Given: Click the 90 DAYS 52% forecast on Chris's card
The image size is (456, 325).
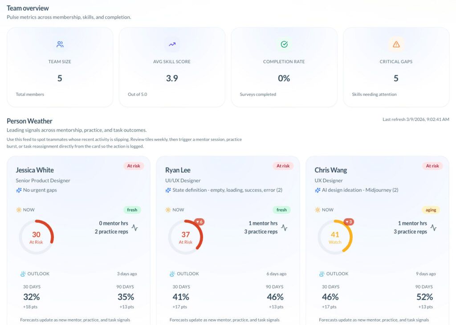Looking at the screenshot, I should (424, 297).
